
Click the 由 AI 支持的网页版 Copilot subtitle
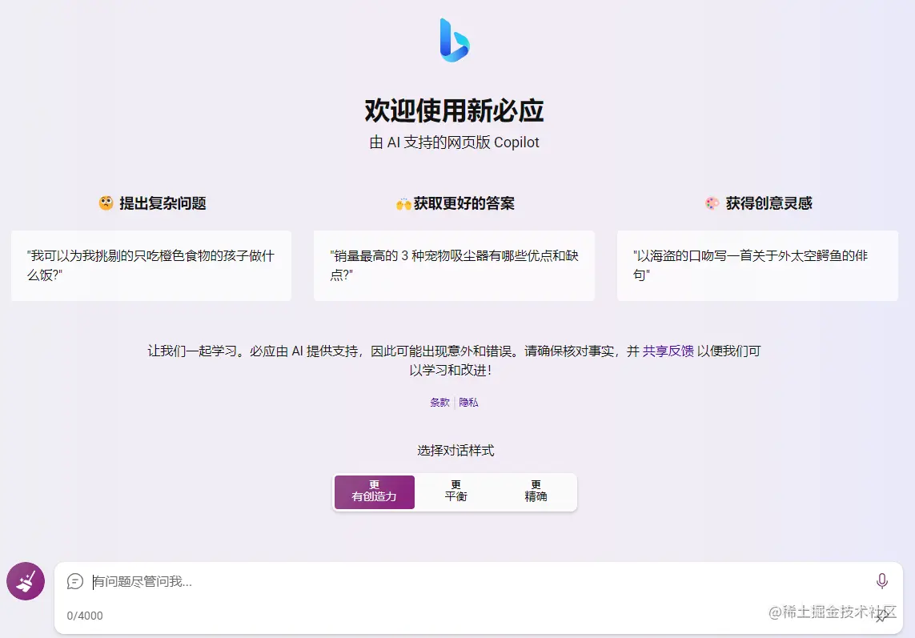click(454, 142)
